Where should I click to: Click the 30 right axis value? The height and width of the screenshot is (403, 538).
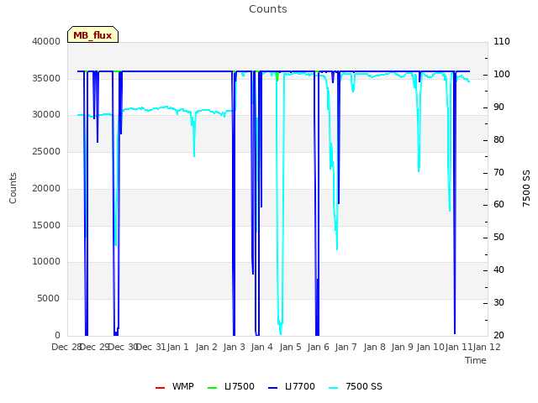pos(498,302)
